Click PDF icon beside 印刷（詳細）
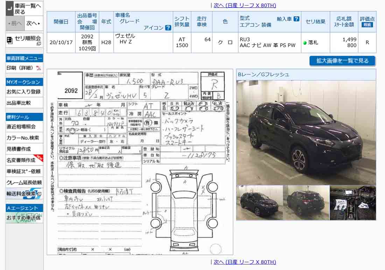The height and width of the screenshot is (270, 385). 38,68
